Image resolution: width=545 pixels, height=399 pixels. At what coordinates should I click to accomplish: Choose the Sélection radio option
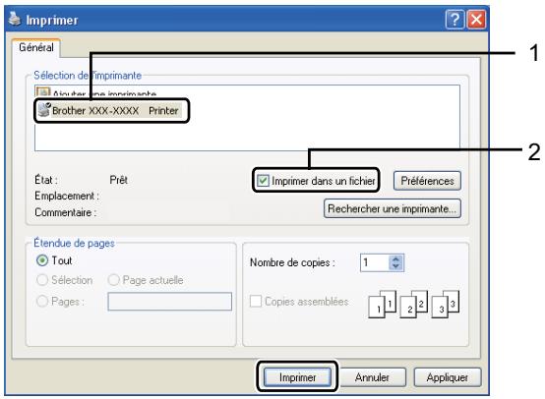(x=42, y=280)
